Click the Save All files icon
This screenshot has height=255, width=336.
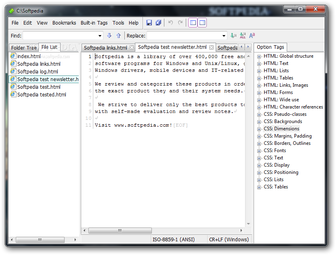click(158, 23)
